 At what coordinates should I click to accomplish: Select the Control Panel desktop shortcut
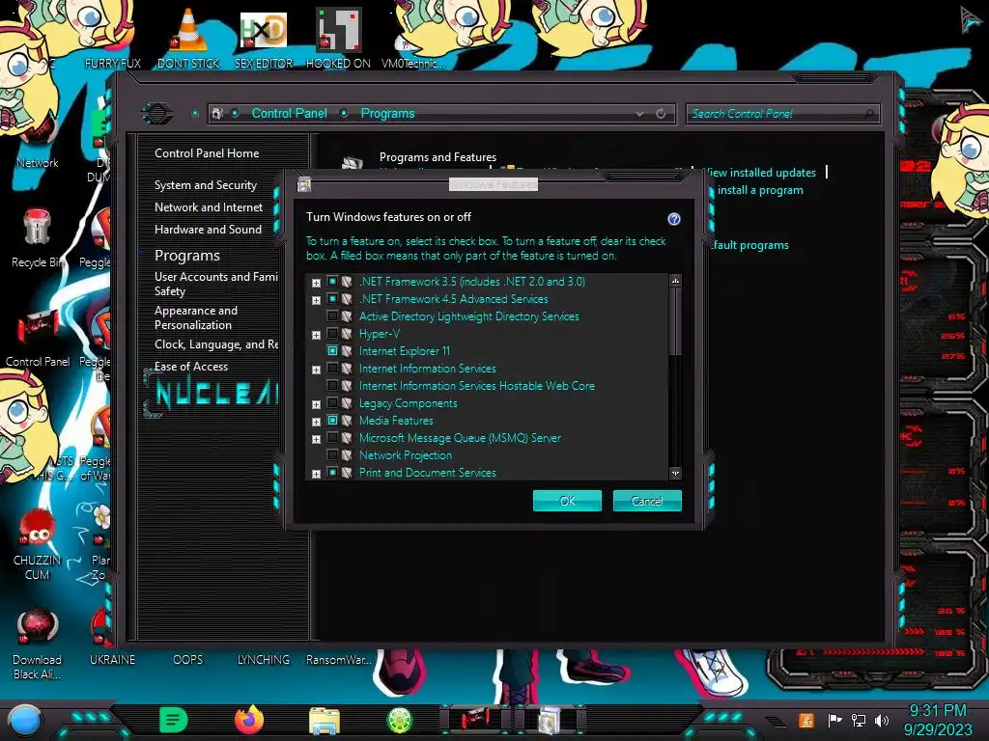point(38,338)
